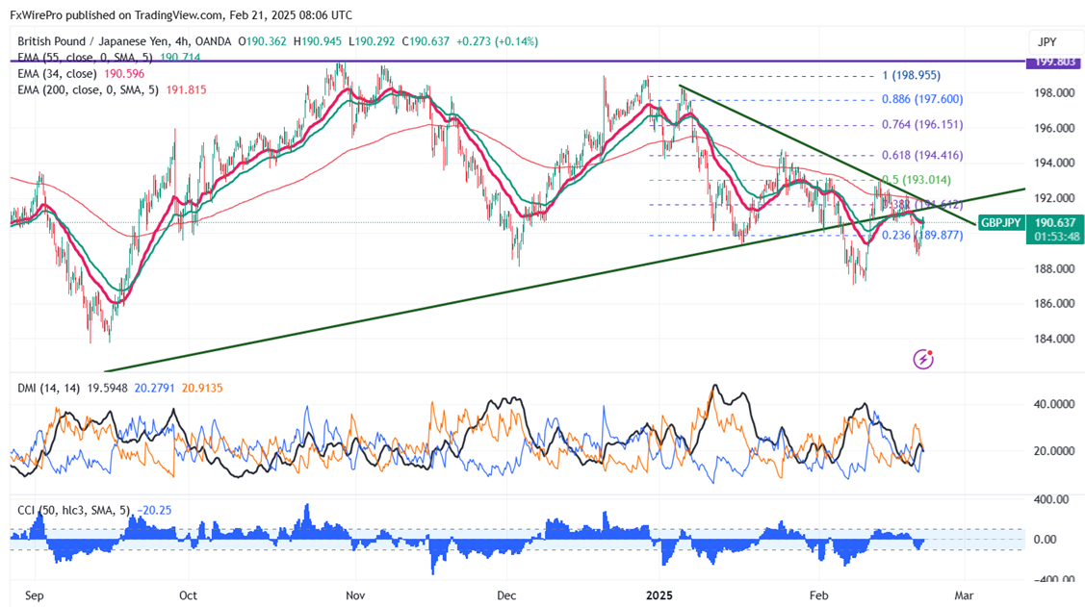Click the 40.0000 DMI axis label
This screenshot has width=1085, height=607.
tap(1055, 404)
